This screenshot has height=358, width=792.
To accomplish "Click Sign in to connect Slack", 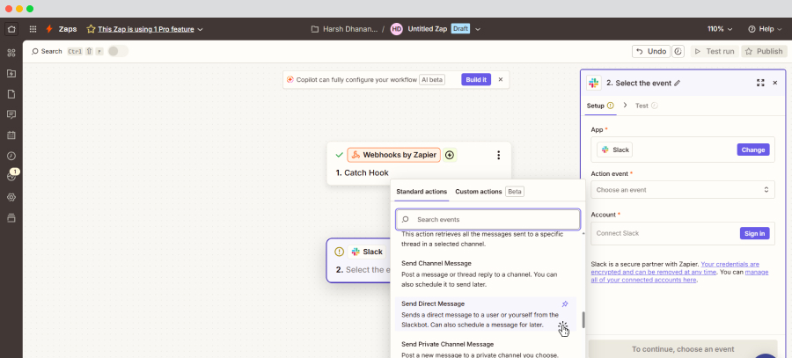I will (755, 233).
